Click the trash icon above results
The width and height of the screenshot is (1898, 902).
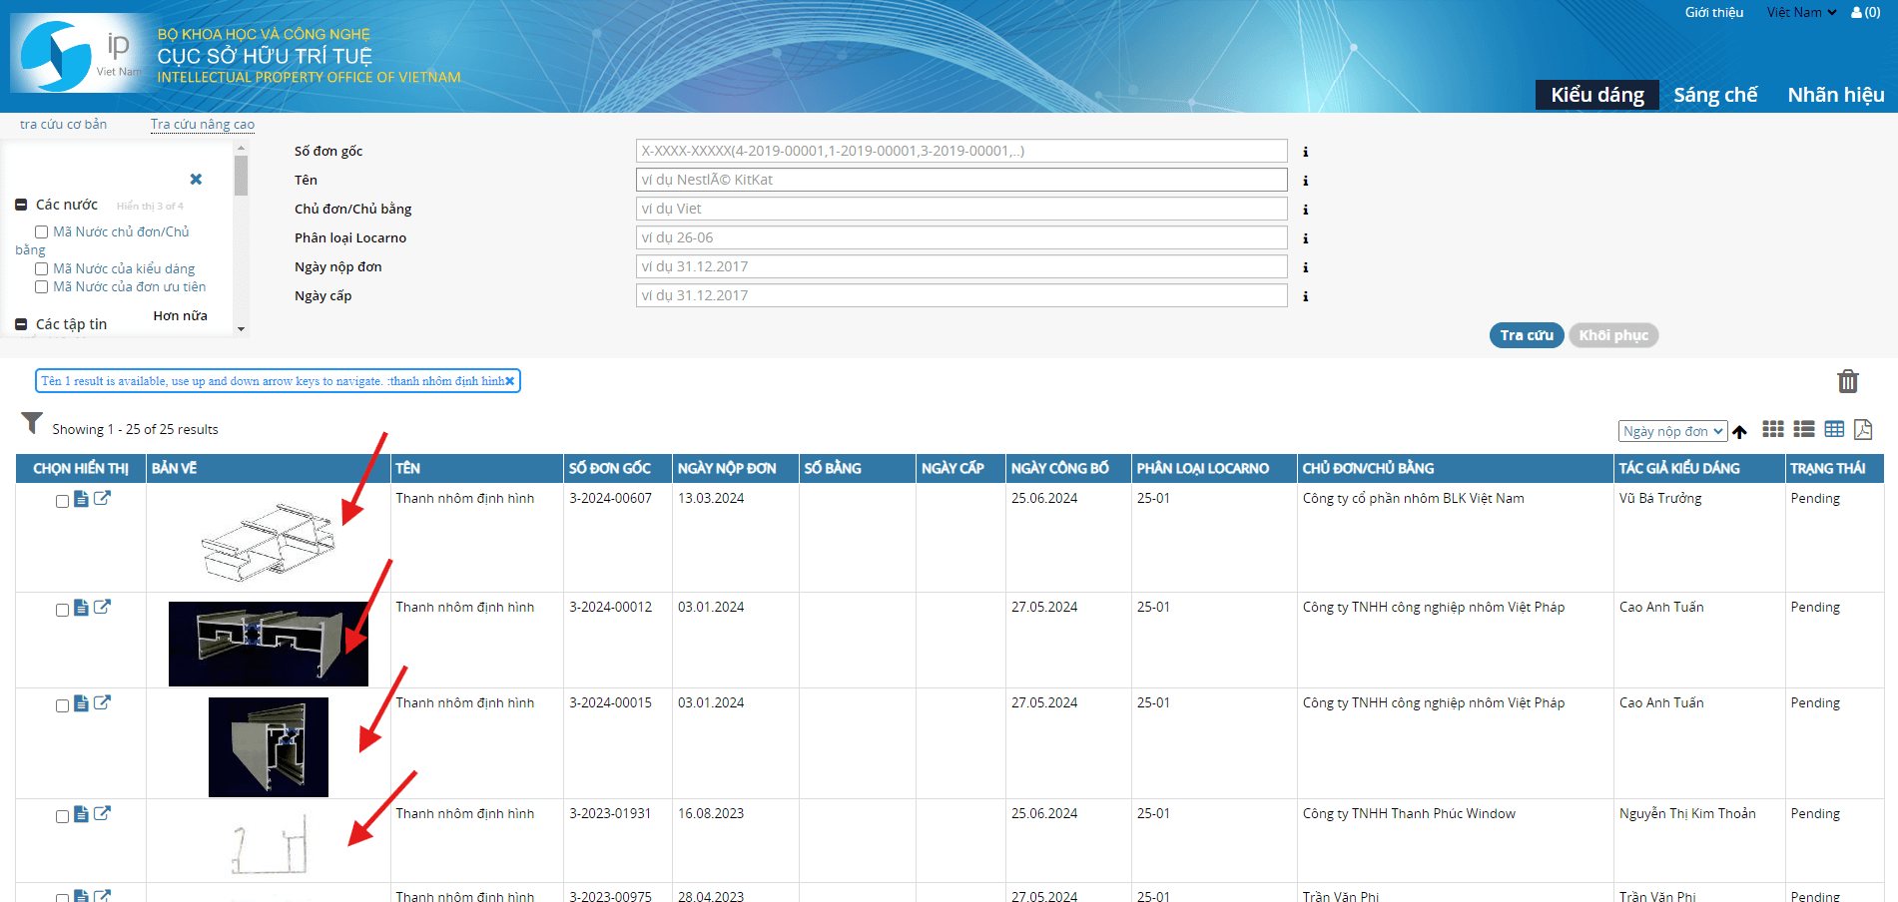[1847, 381]
